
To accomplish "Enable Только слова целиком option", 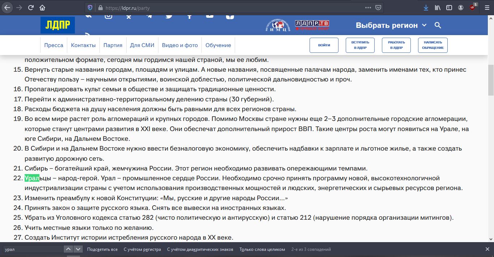I will tap(262, 249).
